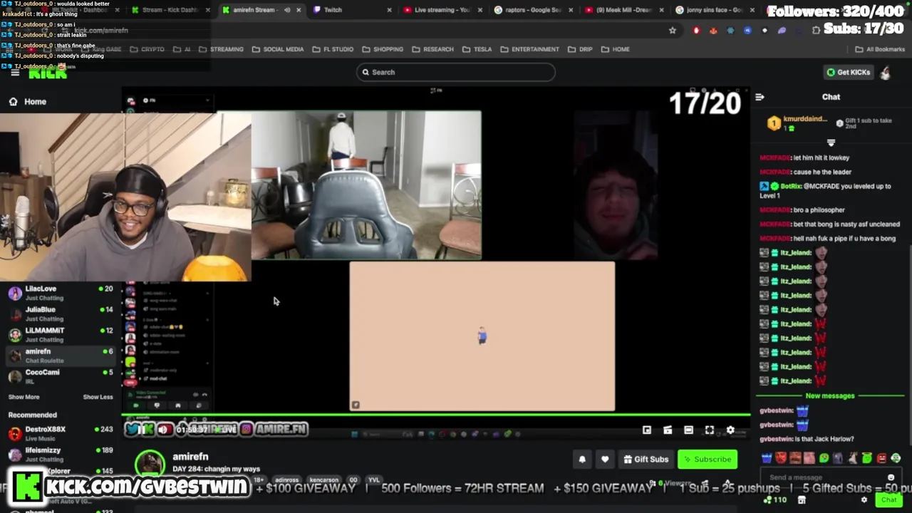
Task: Click Show More under followed channels
Action: point(24,397)
